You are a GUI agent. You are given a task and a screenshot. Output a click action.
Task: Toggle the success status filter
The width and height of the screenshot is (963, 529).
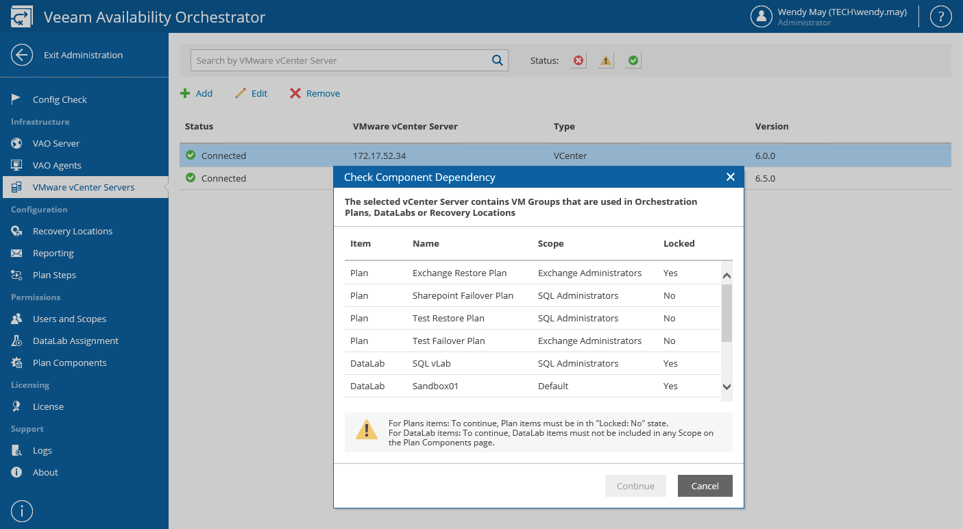(633, 60)
